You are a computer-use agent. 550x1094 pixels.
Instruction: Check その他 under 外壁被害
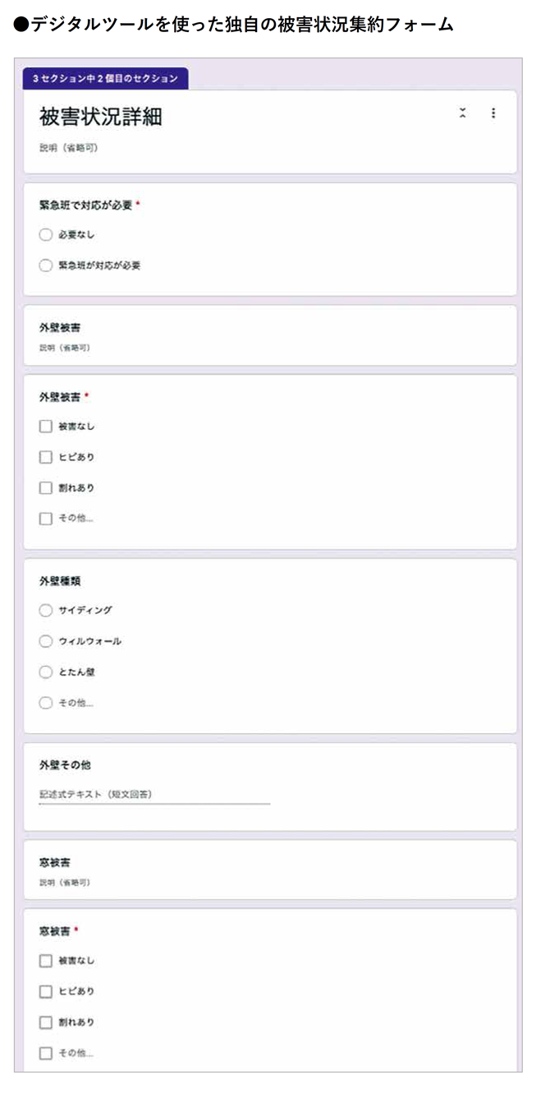coord(46,519)
